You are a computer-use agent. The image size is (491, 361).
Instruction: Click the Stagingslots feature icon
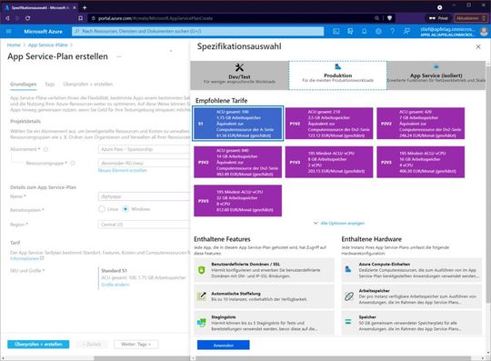(x=202, y=322)
